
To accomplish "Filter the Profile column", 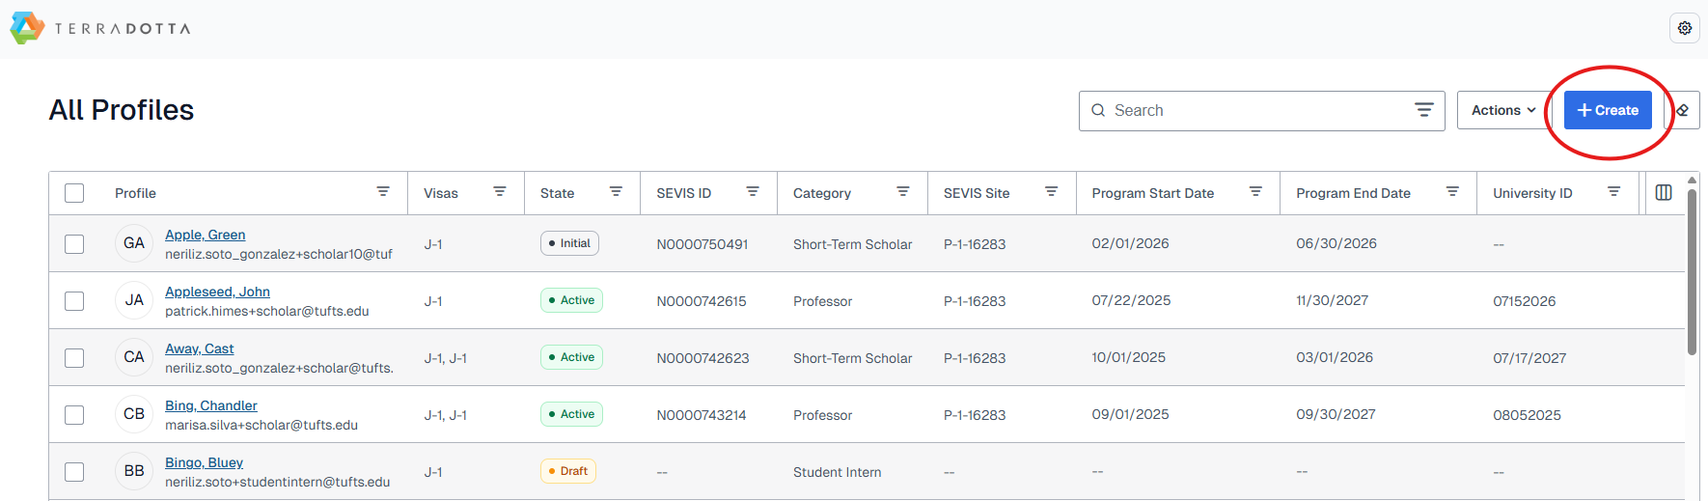I will [383, 192].
